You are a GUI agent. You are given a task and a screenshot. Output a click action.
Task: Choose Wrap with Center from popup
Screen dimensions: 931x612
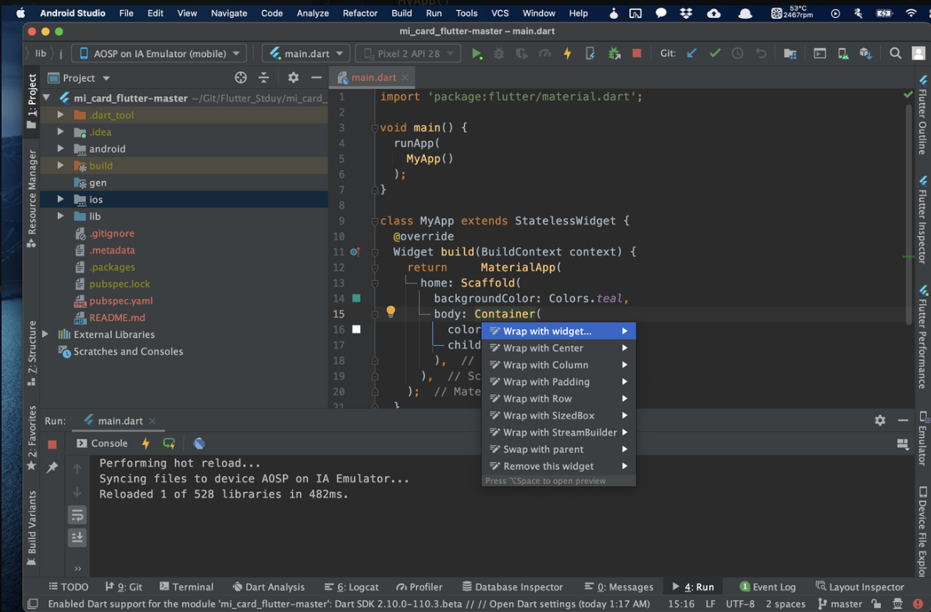[558, 348]
